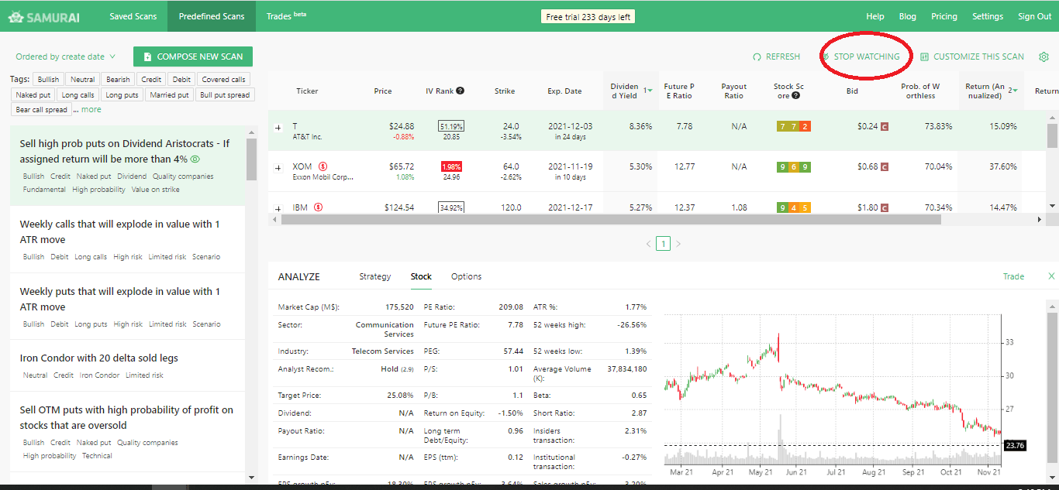Expand the XOM row with the plus

coord(278,167)
